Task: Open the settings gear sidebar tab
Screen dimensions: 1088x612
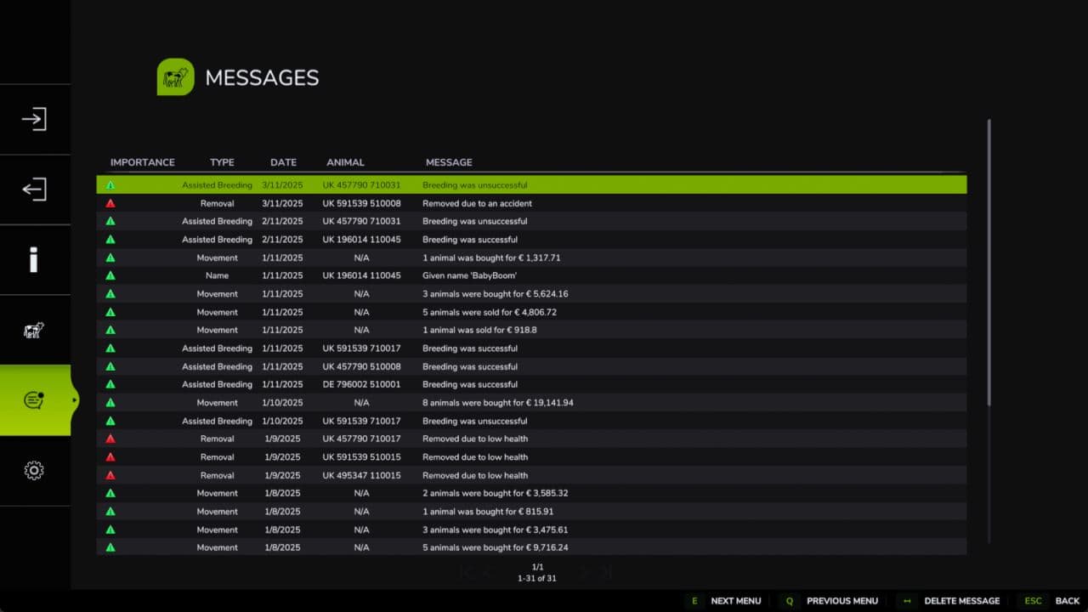Action: (x=34, y=471)
